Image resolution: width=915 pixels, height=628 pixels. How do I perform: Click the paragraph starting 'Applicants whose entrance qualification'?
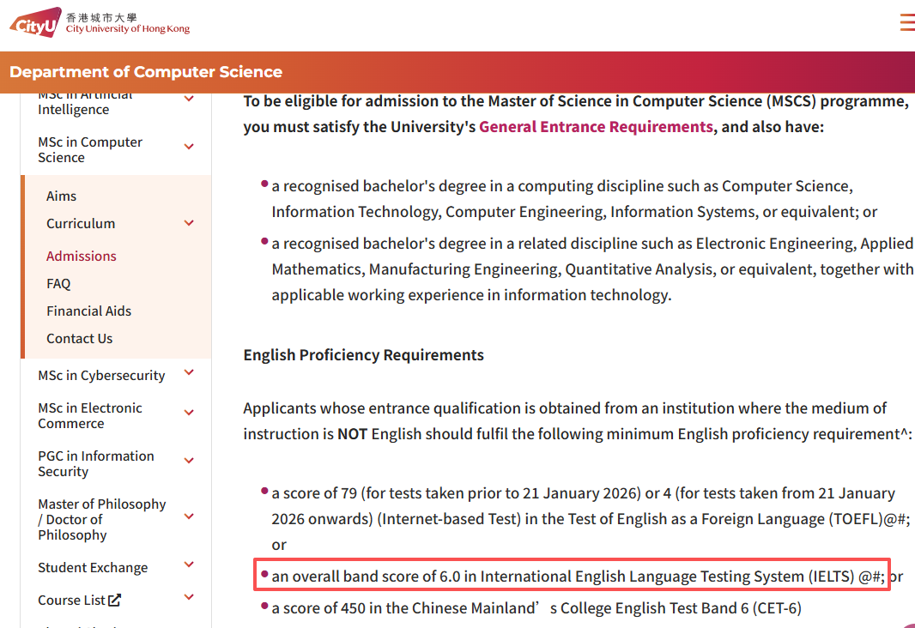tap(578, 421)
